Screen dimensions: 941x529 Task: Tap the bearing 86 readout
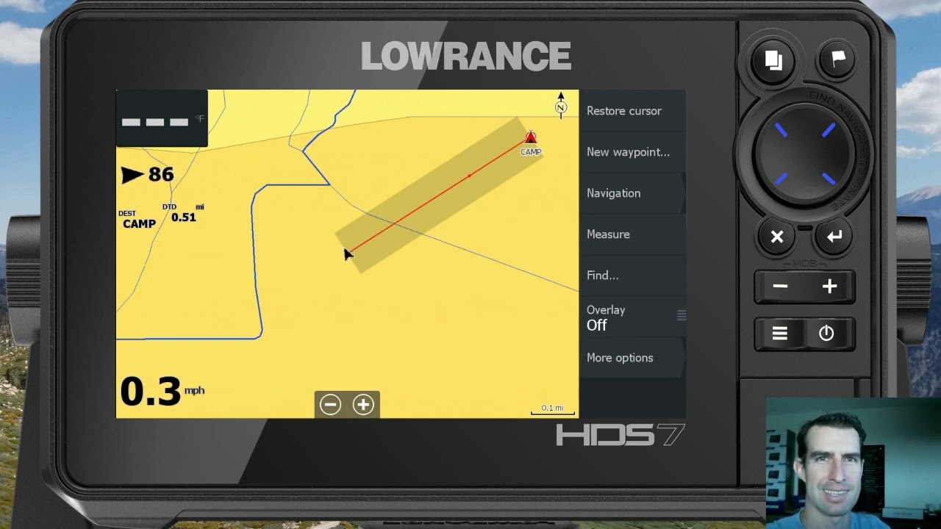click(x=148, y=175)
